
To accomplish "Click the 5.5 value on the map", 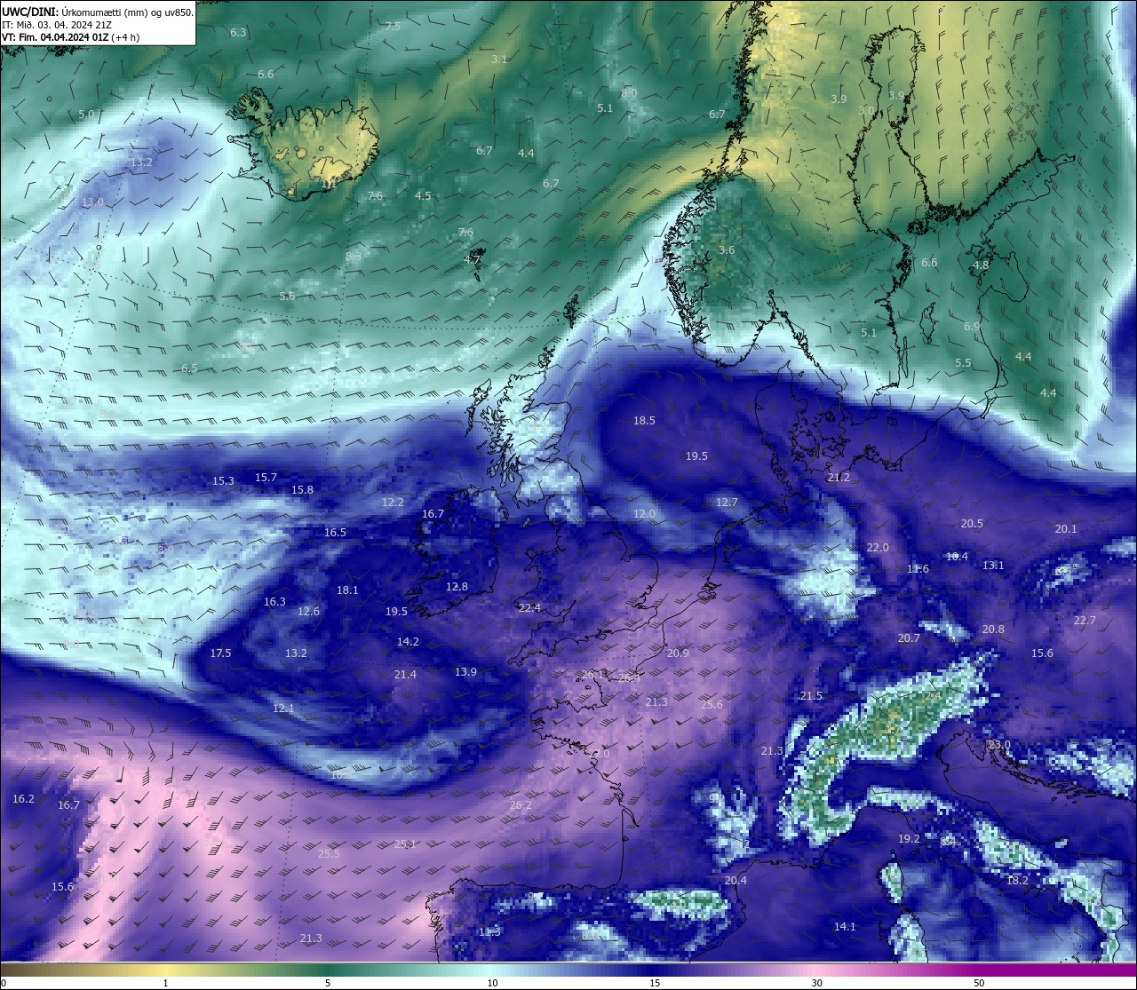I will pos(963,363).
